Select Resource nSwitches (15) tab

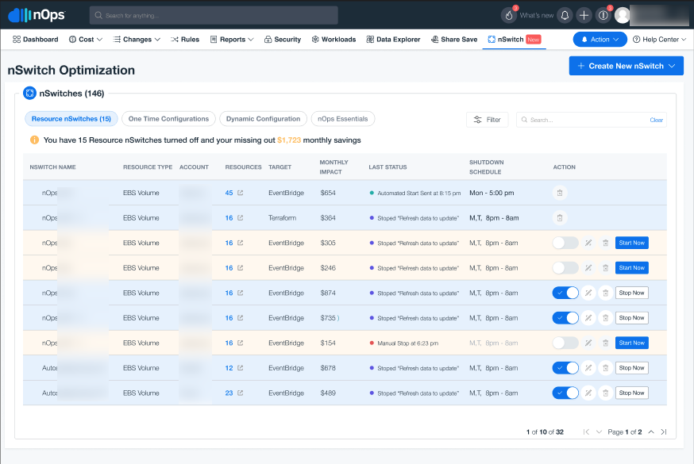tap(71, 119)
